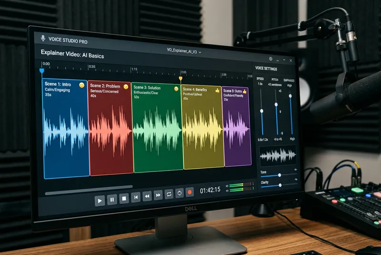Click the Speed slider handle
The height and width of the screenshot is (255, 381).
point(261,111)
